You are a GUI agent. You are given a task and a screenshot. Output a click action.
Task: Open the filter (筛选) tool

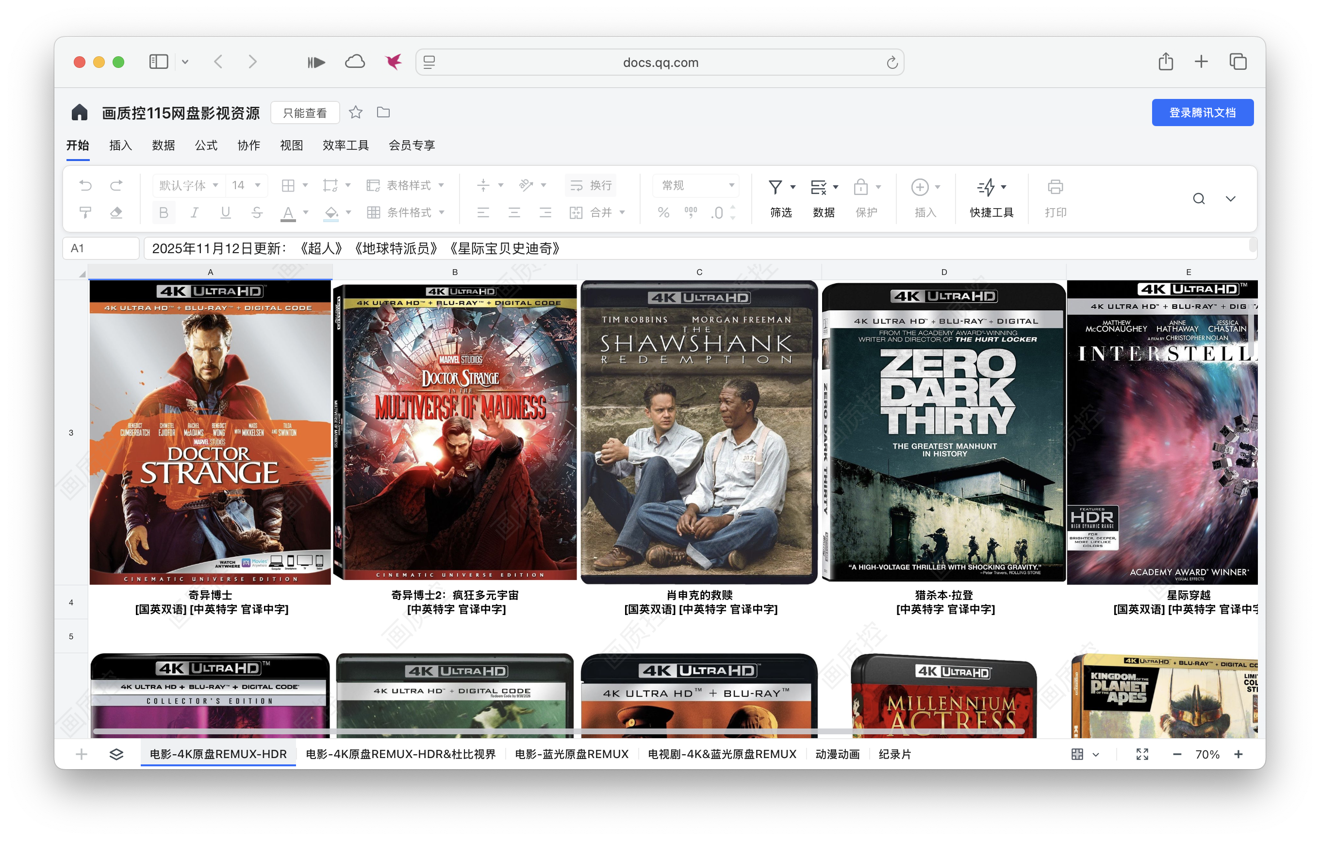pyautogui.click(x=775, y=187)
